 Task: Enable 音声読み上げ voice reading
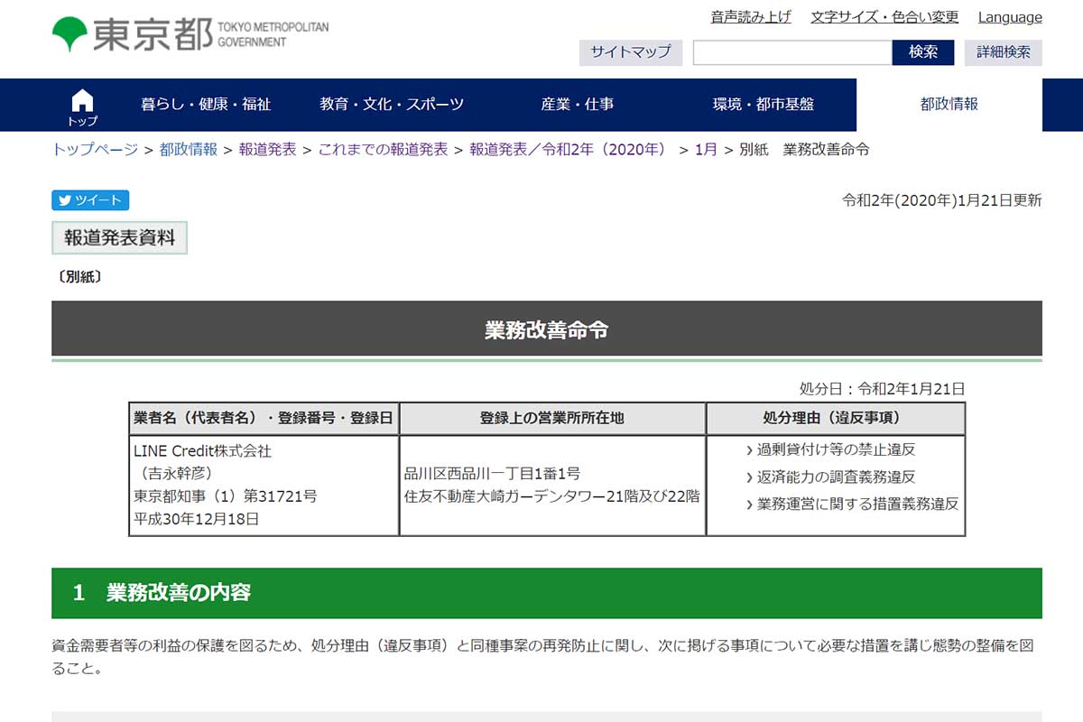[751, 17]
